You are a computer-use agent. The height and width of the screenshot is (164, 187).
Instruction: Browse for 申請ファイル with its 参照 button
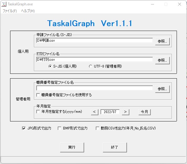tap(162, 41)
